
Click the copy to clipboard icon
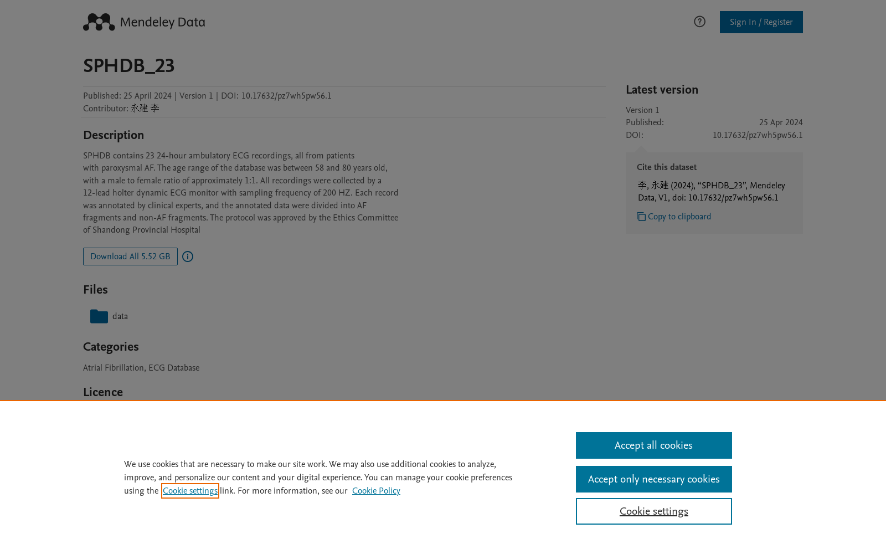pos(641,217)
